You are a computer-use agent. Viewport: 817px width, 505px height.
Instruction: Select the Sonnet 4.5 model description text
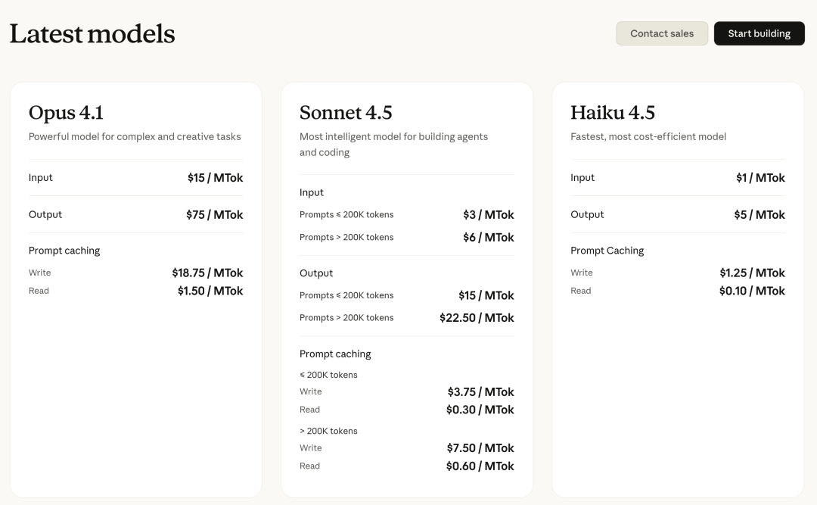[393, 144]
